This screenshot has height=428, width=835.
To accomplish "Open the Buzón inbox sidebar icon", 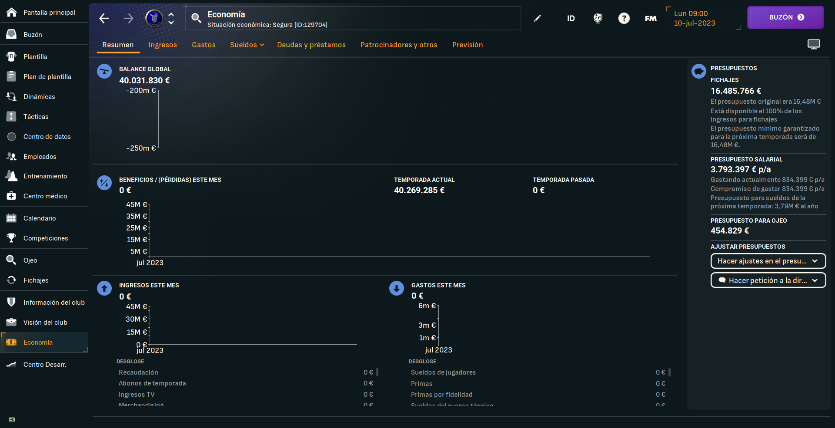I will coord(12,34).
